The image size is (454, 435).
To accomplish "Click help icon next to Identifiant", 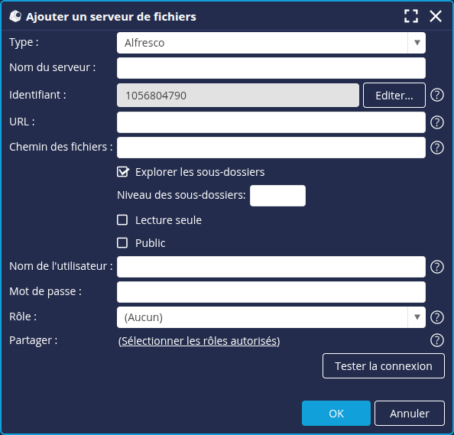I will tap(436, 95).
